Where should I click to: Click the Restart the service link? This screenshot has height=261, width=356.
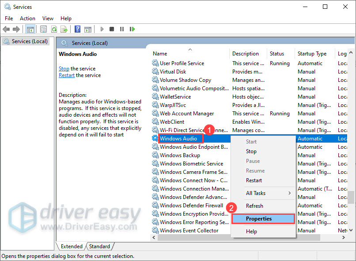67,75
